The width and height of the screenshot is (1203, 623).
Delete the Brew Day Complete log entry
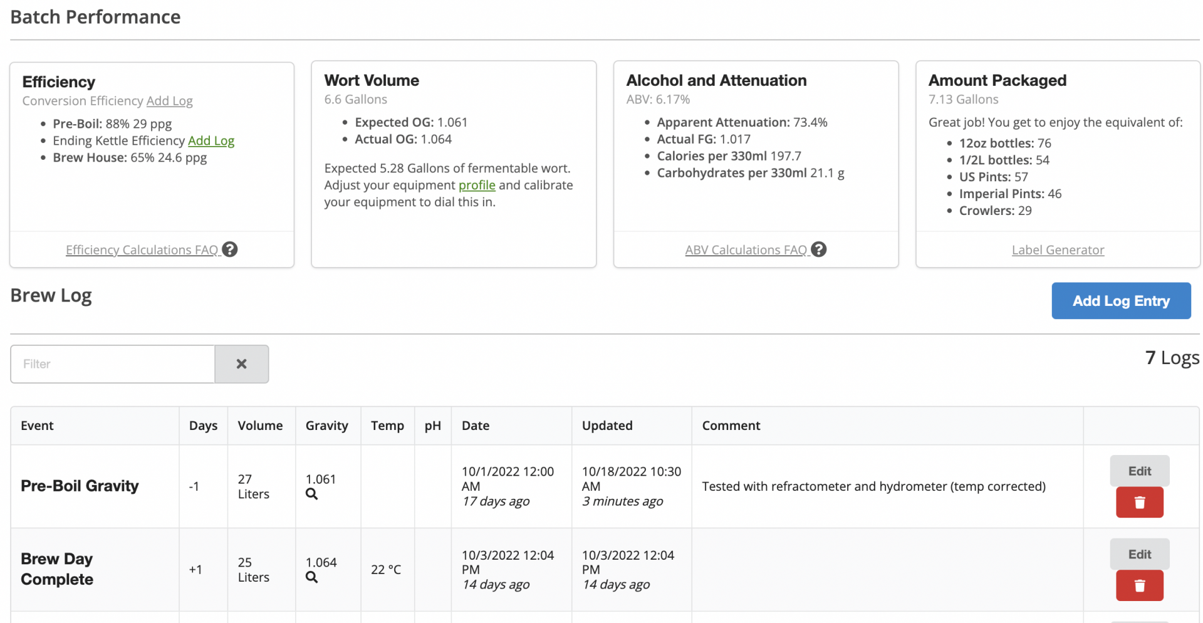pyautogui.click(x=1138, y=585)
